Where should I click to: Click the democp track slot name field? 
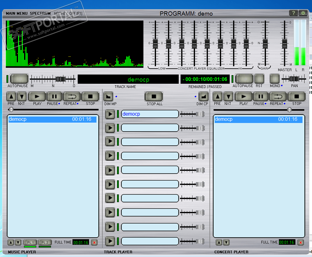(x=150, y=114)
